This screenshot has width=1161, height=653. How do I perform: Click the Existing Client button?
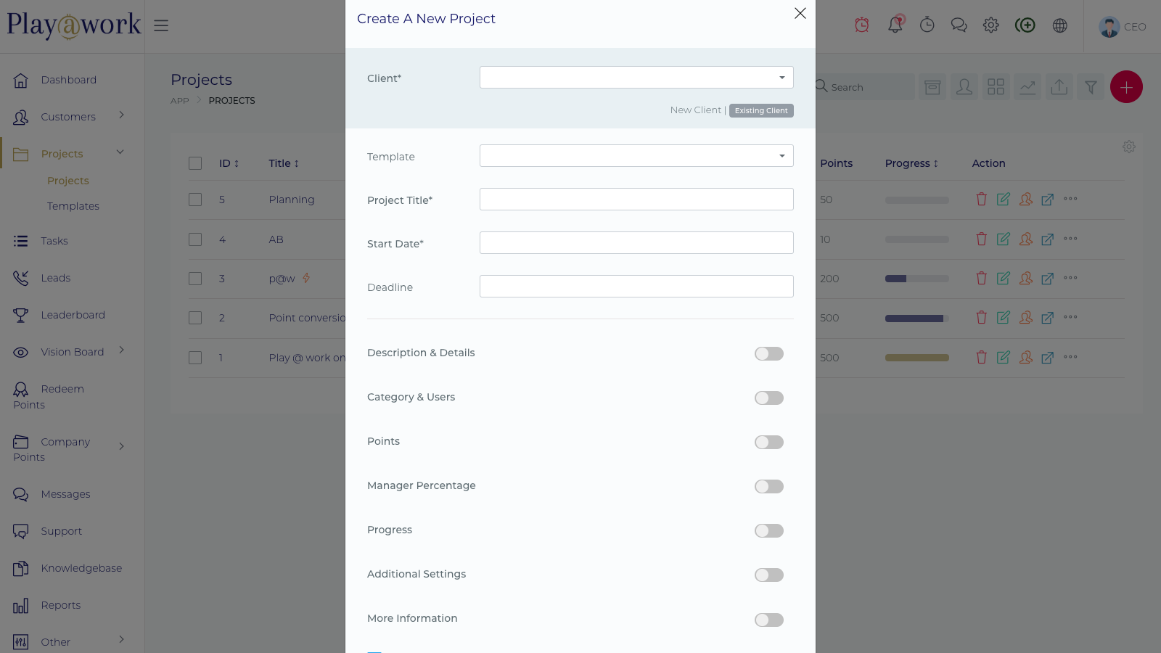760,110
